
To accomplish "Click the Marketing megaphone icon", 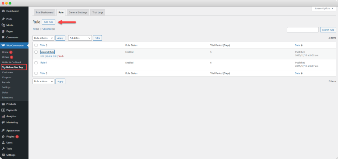I will [3, 122].
